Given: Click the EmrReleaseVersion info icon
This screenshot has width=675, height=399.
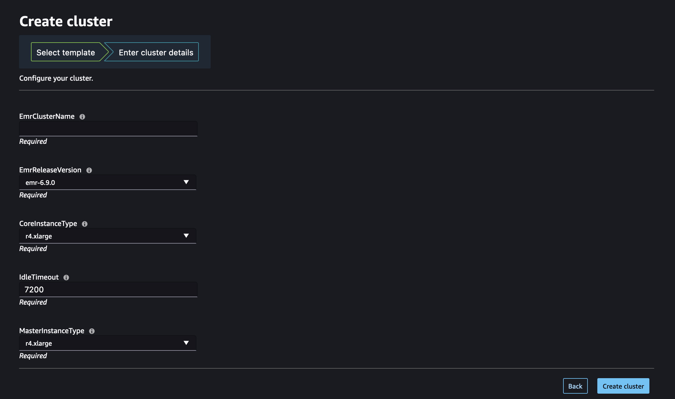Looking at the screenshot, I should pyautogui.click(x=89, y=170).
